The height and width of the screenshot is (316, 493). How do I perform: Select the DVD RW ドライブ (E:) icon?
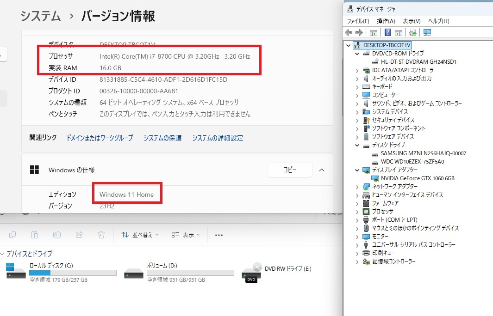(x=251, y=272)
